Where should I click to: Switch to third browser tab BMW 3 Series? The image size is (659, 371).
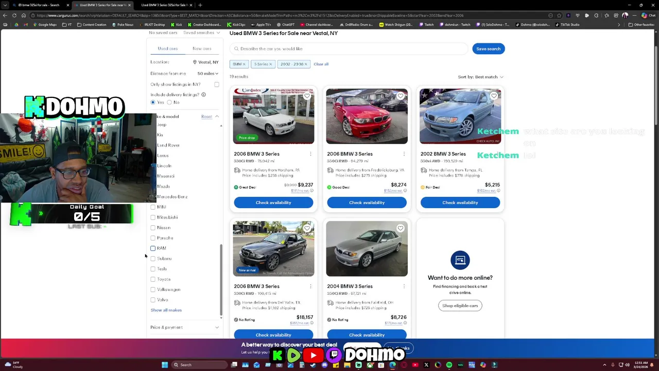pos(164,5)
